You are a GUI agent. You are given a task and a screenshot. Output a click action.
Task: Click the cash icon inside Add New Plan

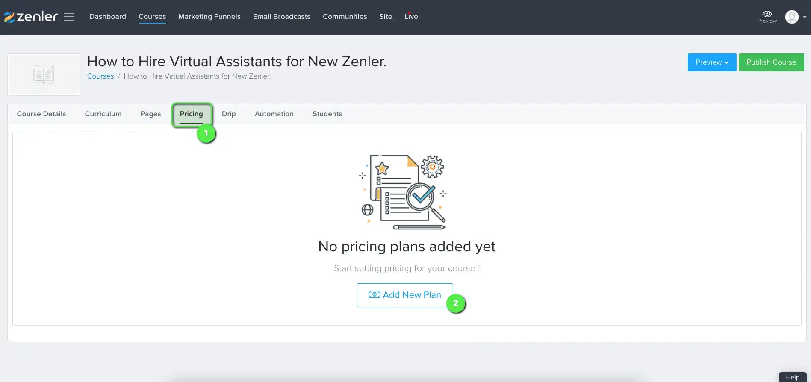374,294
